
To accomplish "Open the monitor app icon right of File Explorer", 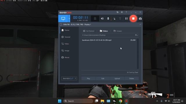I will pos(108,101).
